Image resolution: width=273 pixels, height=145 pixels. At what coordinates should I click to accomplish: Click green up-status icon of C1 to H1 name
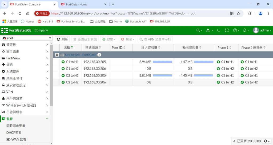point(63,62)
